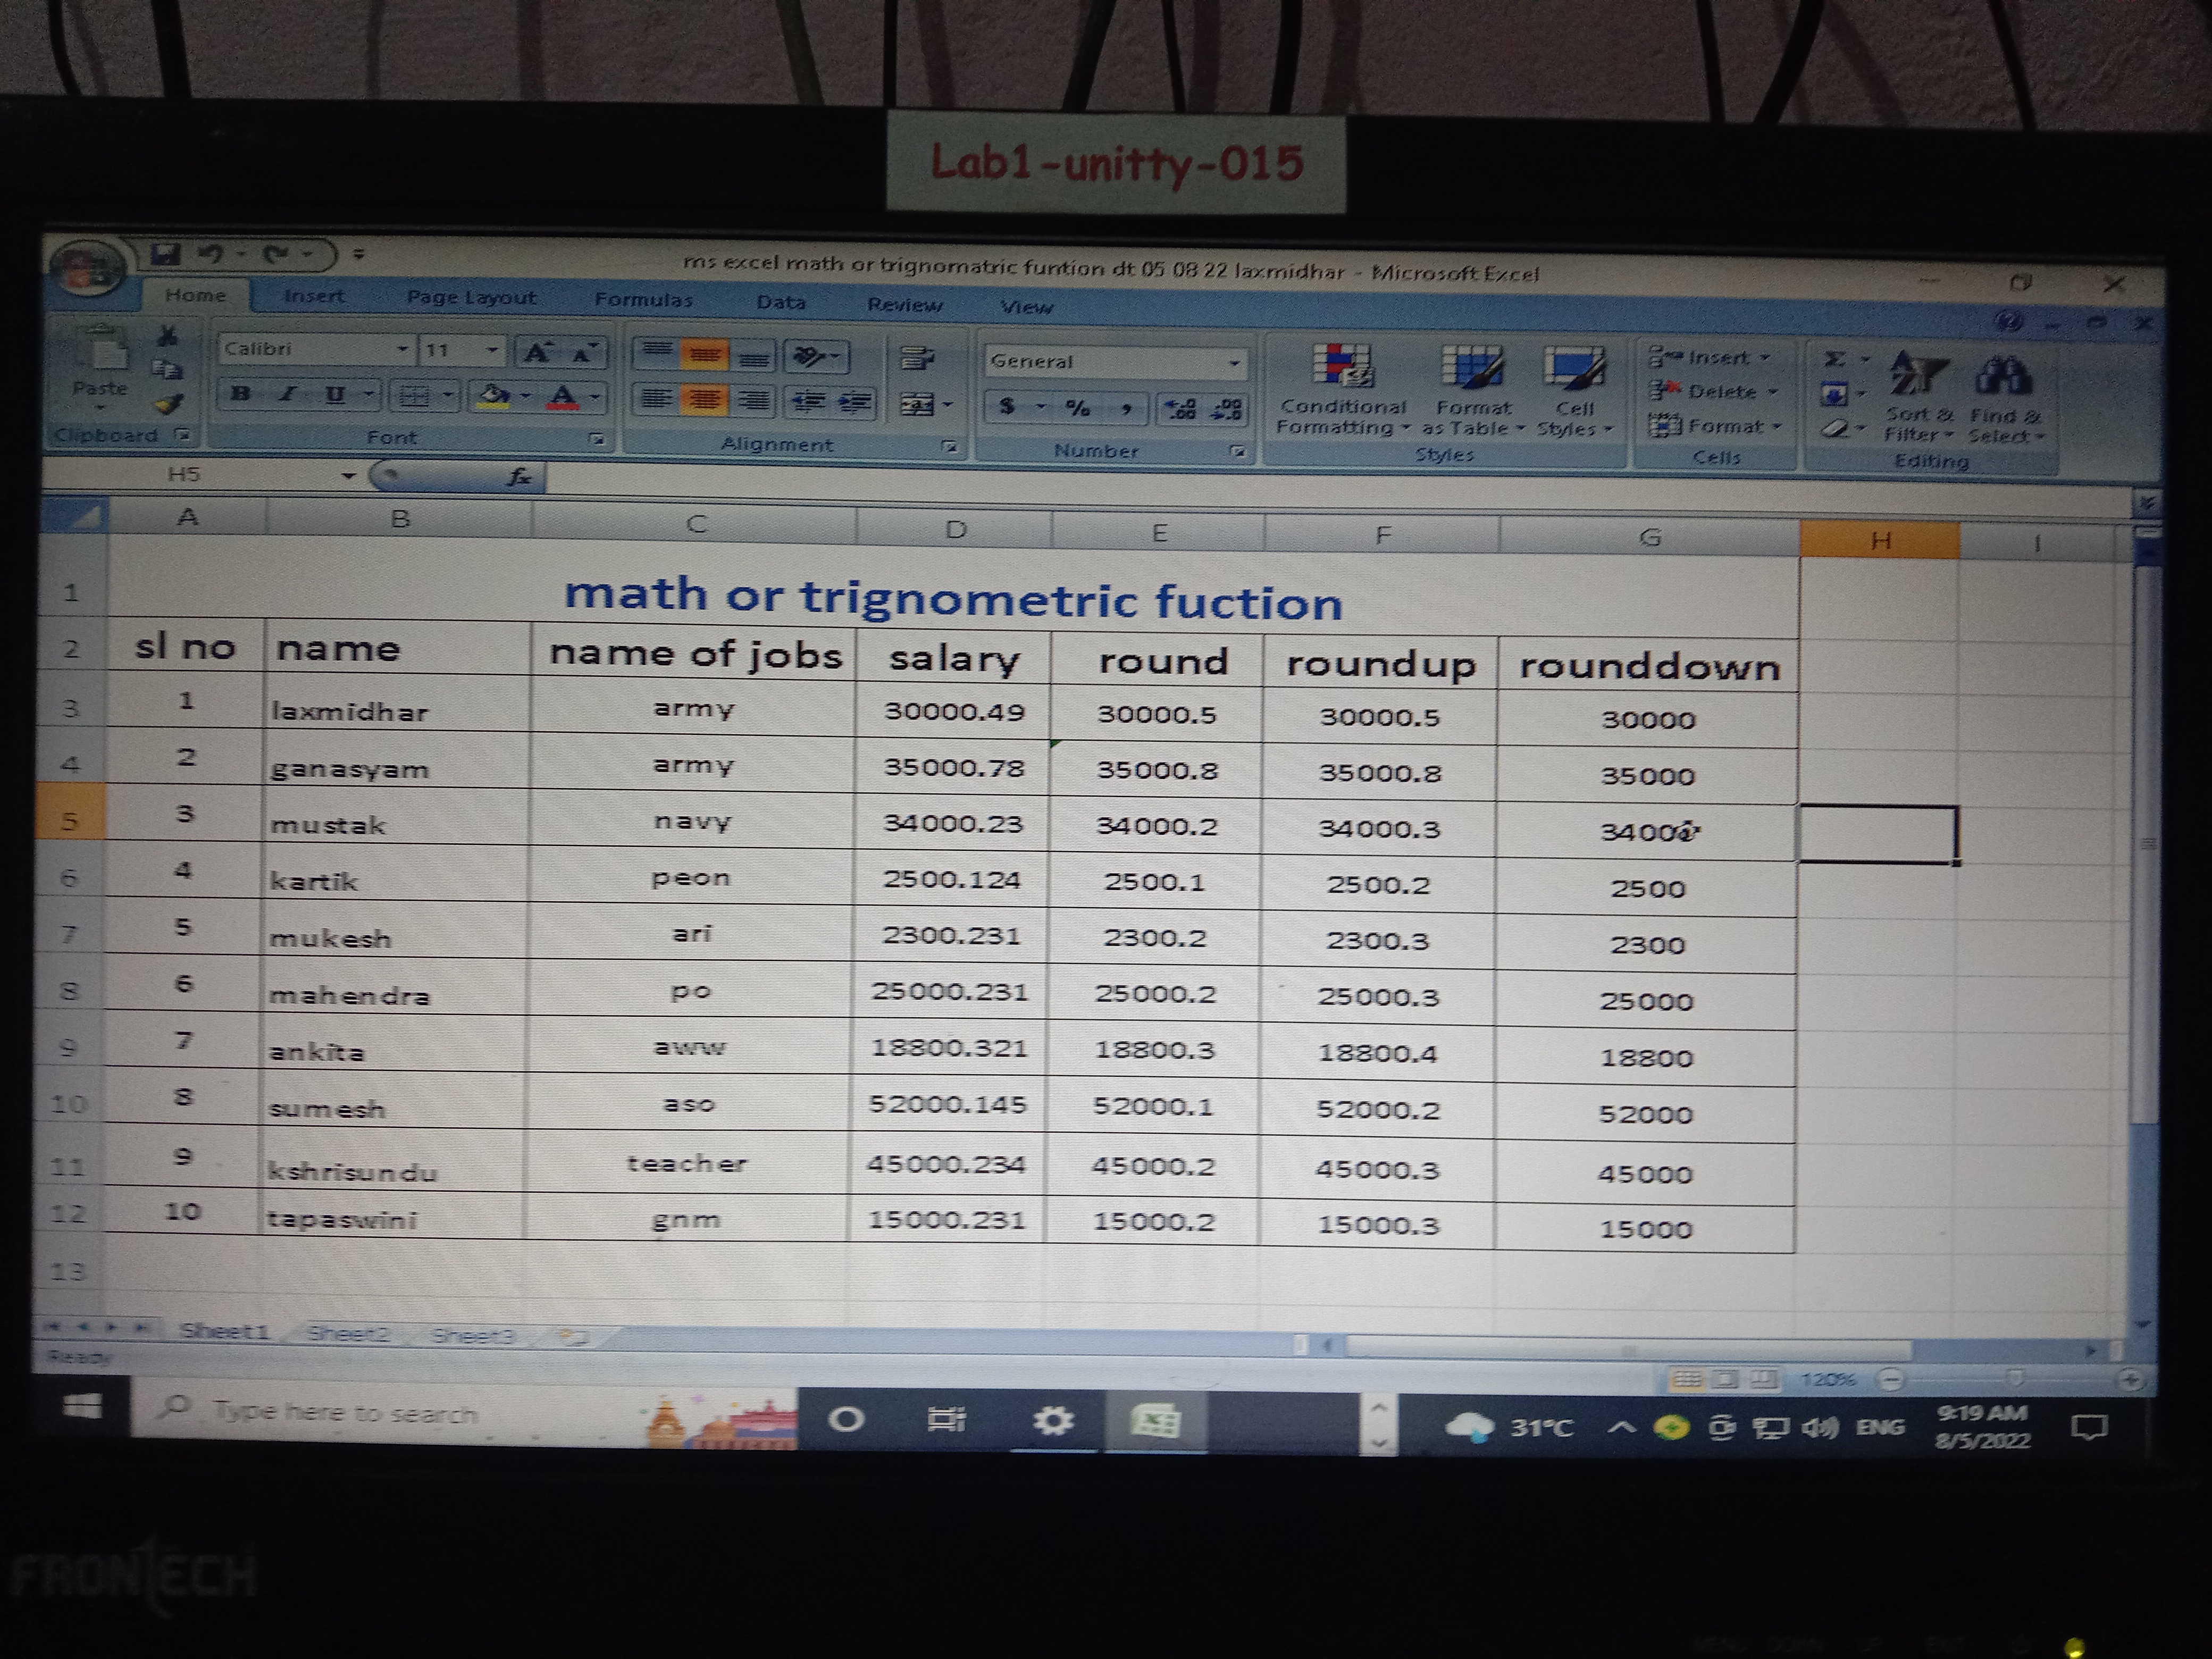Click the Save icon in quick access toolbar
The width and height of the screenshot is (2212, 1659).
tap(165, 254)
